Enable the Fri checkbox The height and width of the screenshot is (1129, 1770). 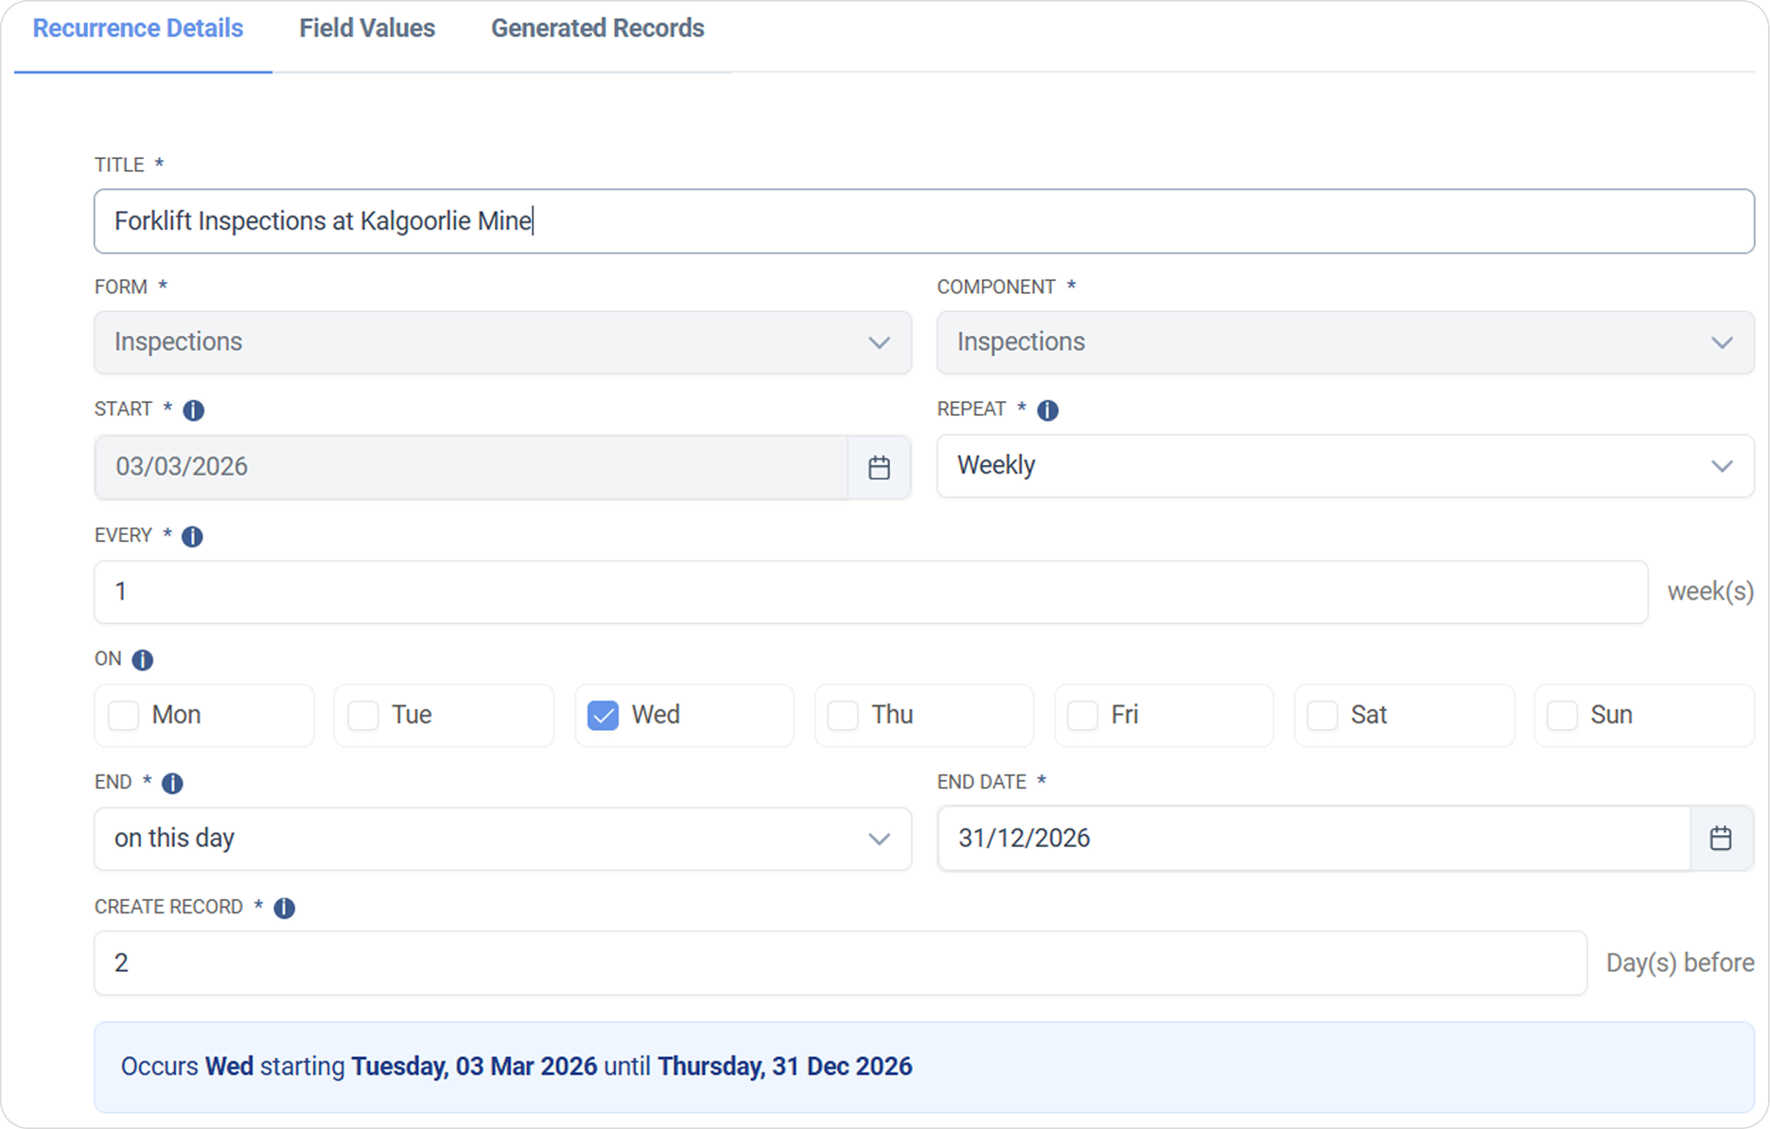point(1082,716)
